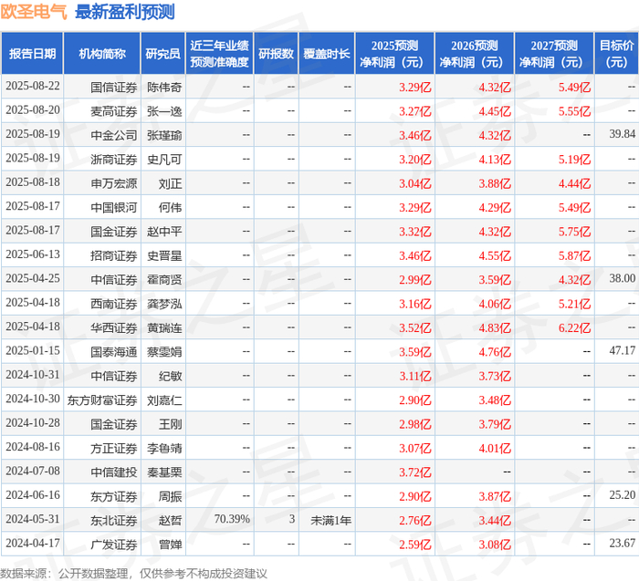
Task: Click 5.75亿 in 赵中平 row
Action: [x=574, y=232]
